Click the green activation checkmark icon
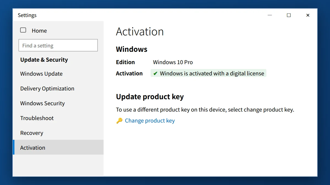Screen dimensions: 330x185 click(x=155, y=73)
